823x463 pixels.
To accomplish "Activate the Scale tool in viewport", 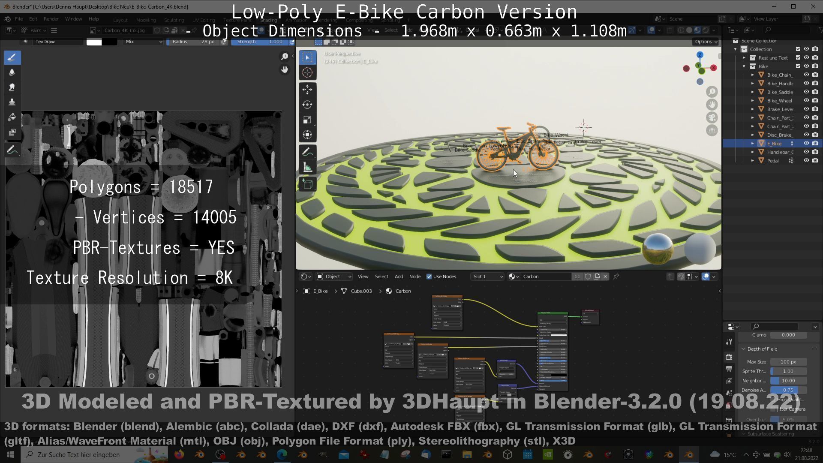I will [307, 120].
